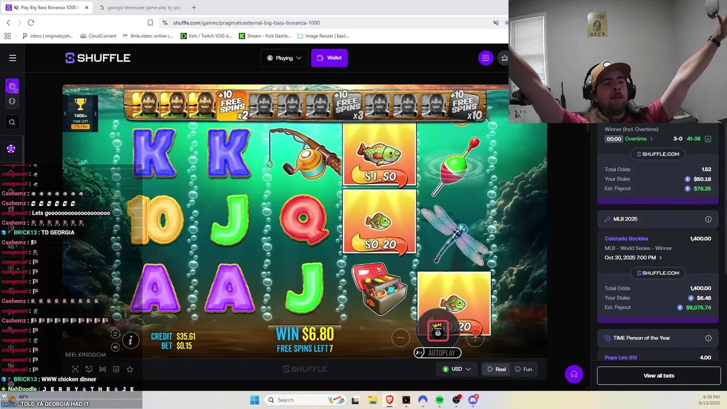
Task: Open Spotify from taskbar
Action: (x=440, y=400)
